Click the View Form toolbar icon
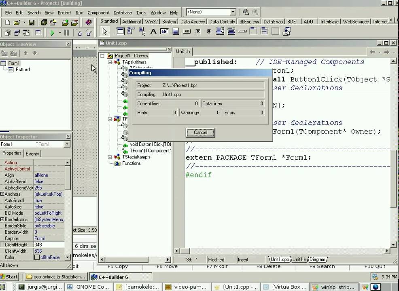 pyautogui.click(x=17, y=33)
